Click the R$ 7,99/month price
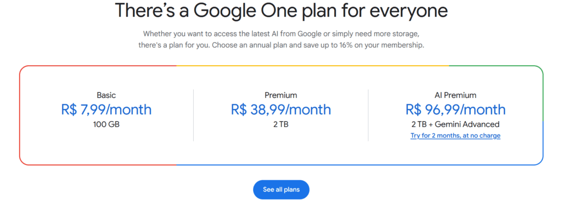Image resolution: width=562 pixels, height=212 pixels. tap(106, 110)
